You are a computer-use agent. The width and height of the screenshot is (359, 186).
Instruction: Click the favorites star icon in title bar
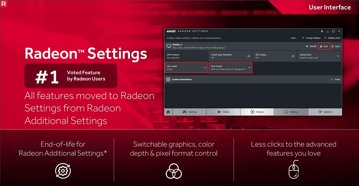[x=322, y=31]
